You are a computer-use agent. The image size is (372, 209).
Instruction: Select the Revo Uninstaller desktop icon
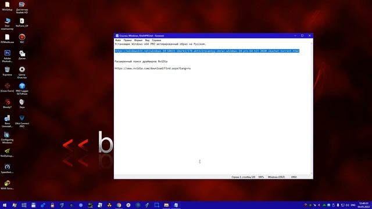[7, 121]
